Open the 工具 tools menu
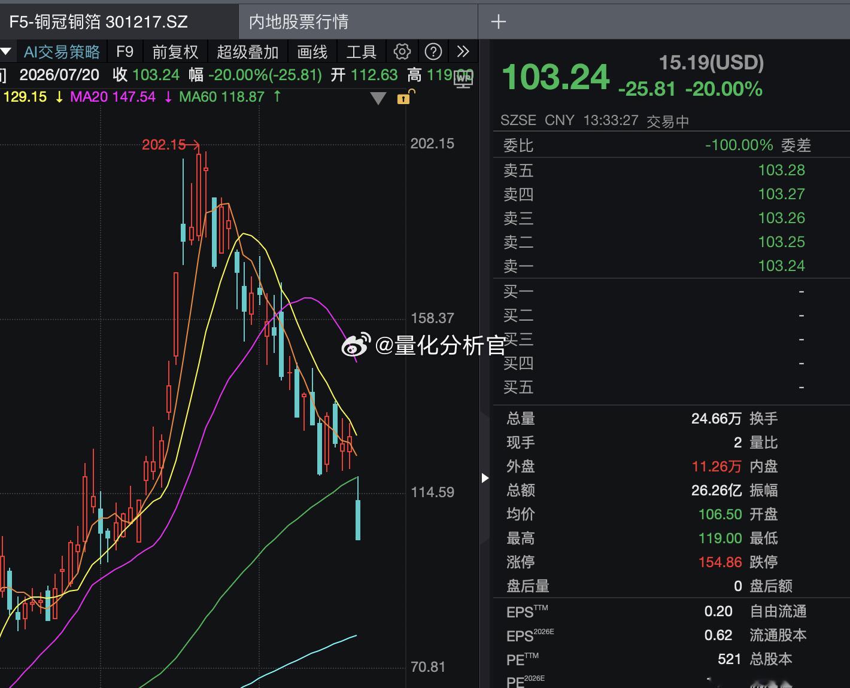Screen dimensions: 850x688 [x=361, y=52]
